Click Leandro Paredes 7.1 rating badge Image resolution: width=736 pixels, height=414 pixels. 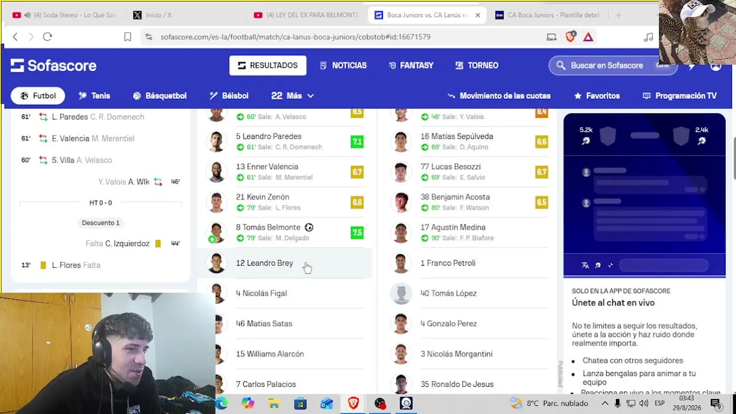[357, 141]
